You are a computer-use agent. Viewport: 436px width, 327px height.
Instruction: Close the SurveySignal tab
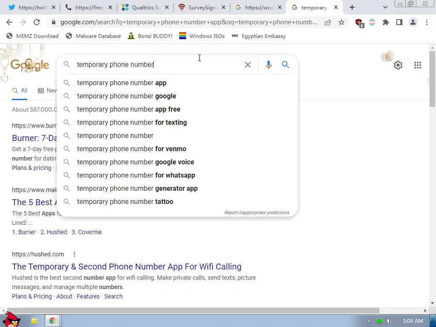point(223,8)
